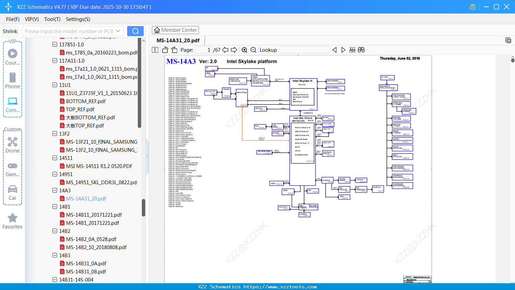Open the Settings(S) menu

click(78, 19)
